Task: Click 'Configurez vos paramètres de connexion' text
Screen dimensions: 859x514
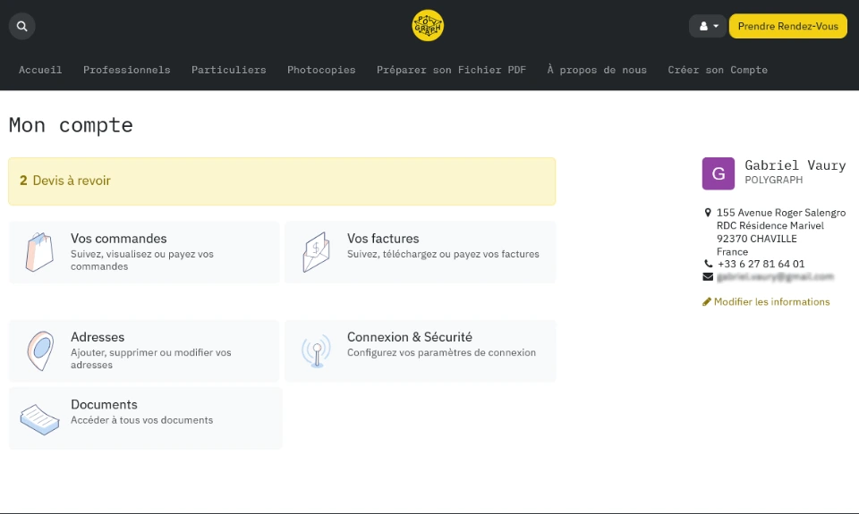Action: pos(441,352)
